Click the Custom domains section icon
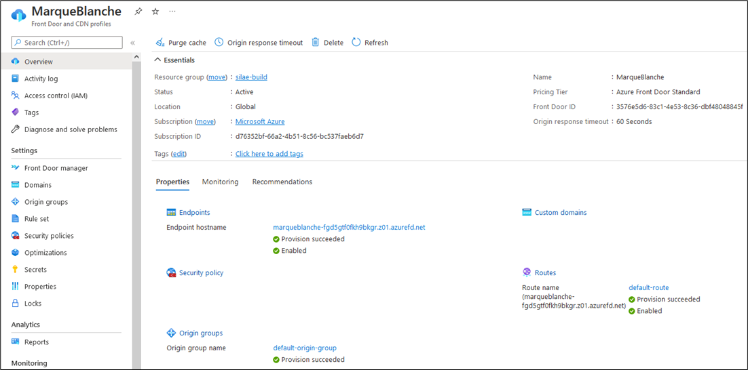 click(x=527, y=212)
